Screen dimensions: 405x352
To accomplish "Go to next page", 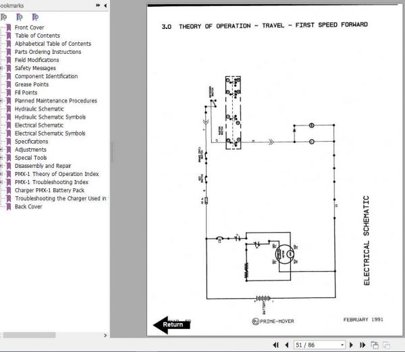I will (351, 345).
